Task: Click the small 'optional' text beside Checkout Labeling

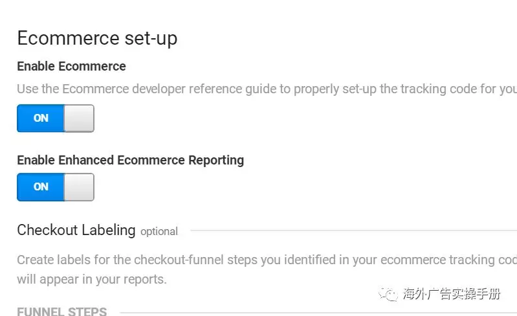Action: point(159,231)
